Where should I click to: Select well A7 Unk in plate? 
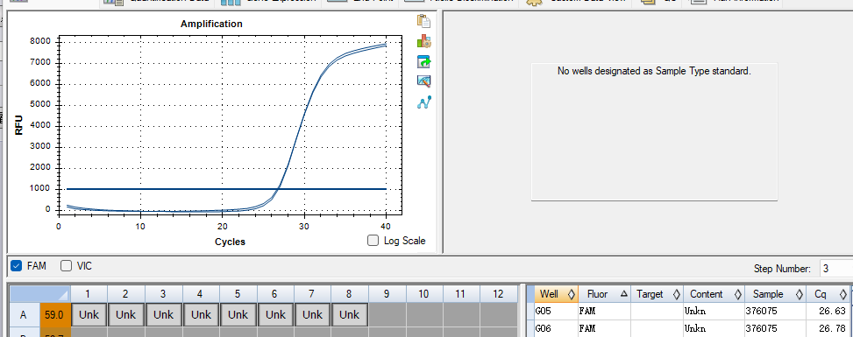click(x=312, y=314)
